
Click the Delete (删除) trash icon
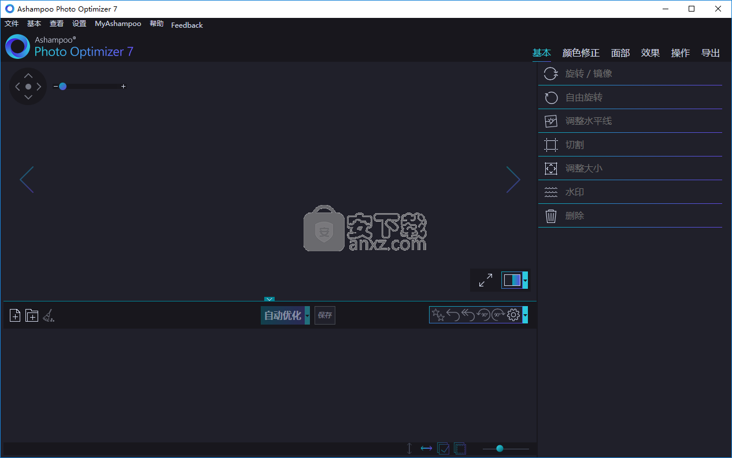[551, 215]
